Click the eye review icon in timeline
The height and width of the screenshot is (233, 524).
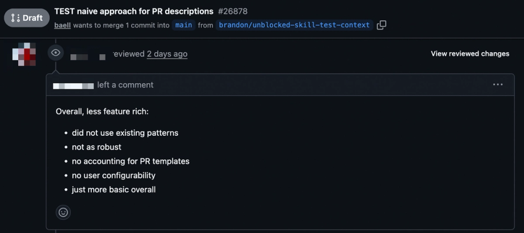point(56,53)
